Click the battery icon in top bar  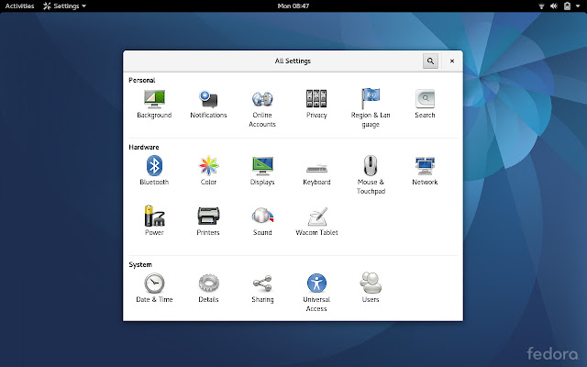click(x=567, y=6)
